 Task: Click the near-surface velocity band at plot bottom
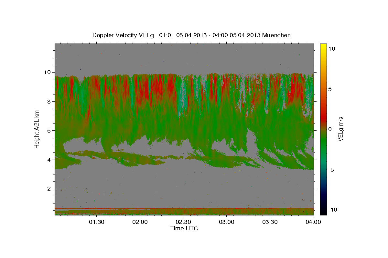point(184,212)
